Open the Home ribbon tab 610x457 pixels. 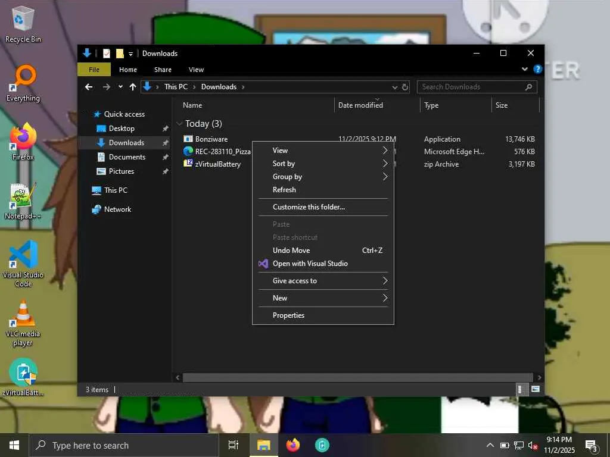click(128, 70)
